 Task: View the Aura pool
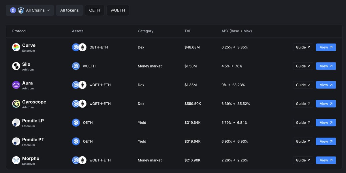tap(326, 85)
